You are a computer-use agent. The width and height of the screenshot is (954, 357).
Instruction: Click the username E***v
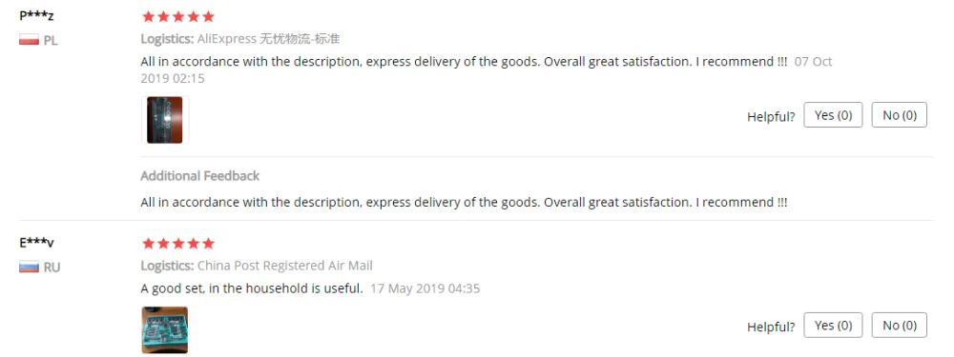pos(36,243)
